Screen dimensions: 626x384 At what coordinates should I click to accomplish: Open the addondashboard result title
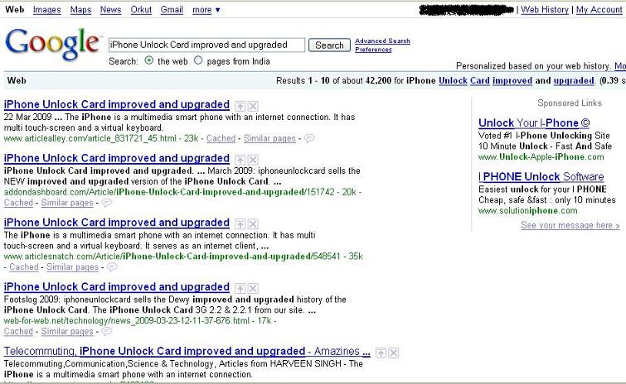click(117, 158)
